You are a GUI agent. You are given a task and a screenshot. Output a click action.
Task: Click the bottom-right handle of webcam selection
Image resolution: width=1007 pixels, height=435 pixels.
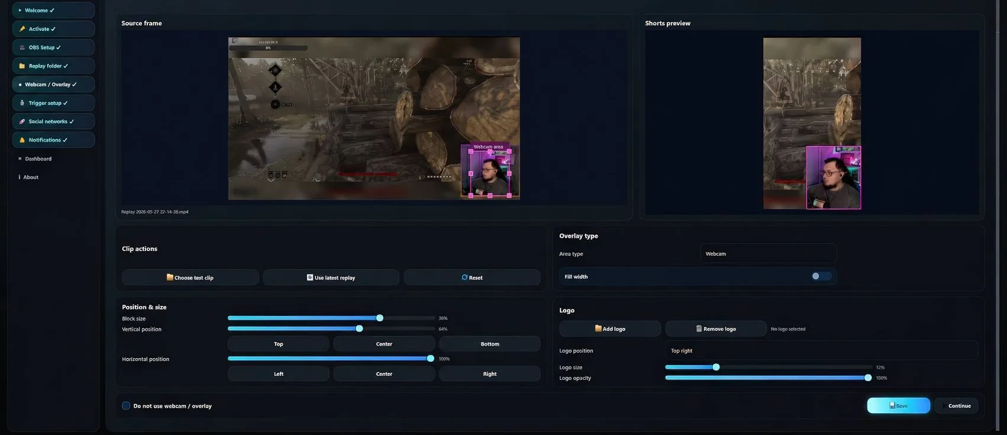(509, 195)
